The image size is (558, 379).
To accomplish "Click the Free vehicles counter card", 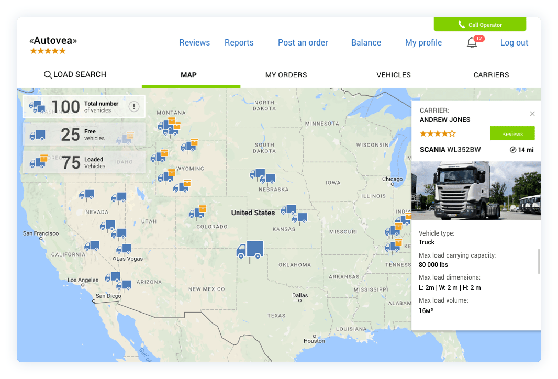I will (84, 135).
